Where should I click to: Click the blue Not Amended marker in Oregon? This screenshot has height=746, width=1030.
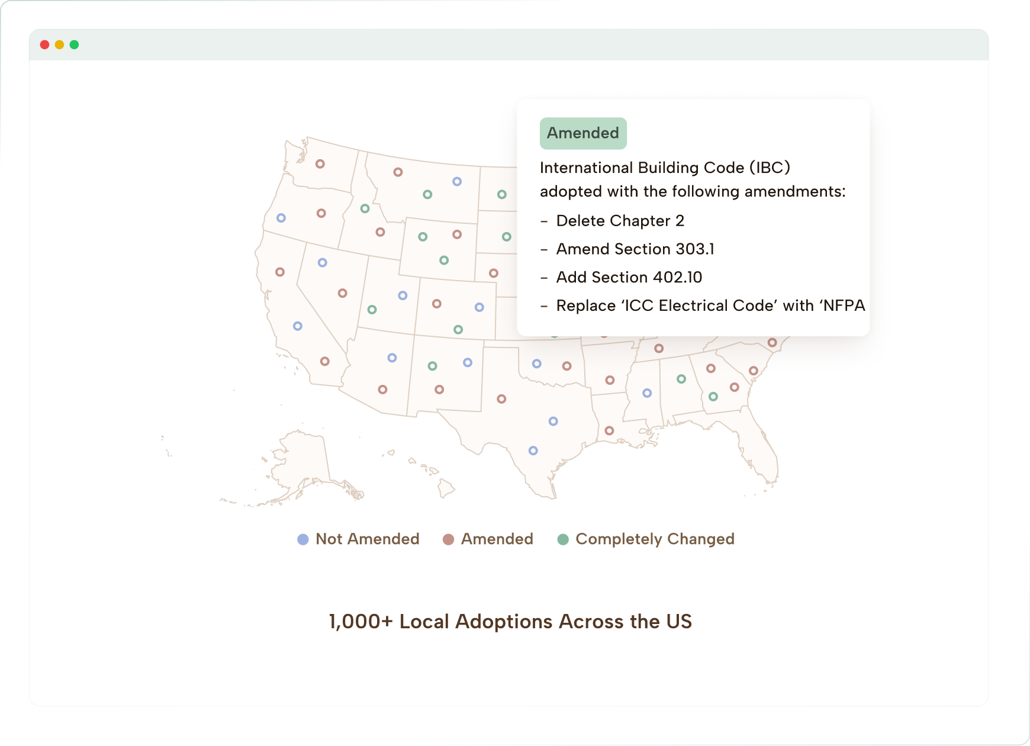tap(281, 217)
